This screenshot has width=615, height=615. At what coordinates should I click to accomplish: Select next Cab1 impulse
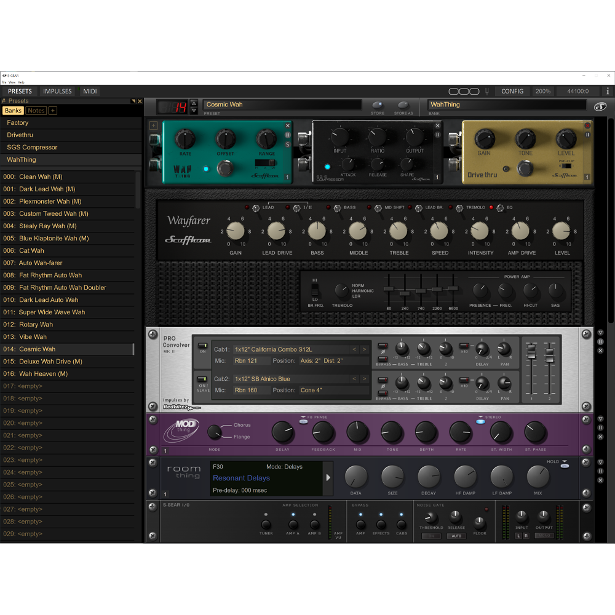[364, 349]
